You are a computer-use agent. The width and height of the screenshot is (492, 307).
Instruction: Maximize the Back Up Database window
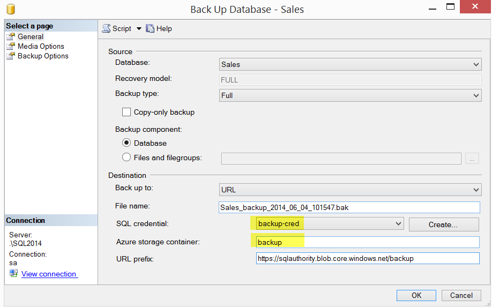(x=450, y=6)
